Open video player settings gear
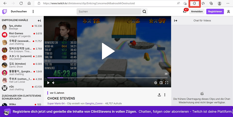Screen dimensions: 233x117 156,83
